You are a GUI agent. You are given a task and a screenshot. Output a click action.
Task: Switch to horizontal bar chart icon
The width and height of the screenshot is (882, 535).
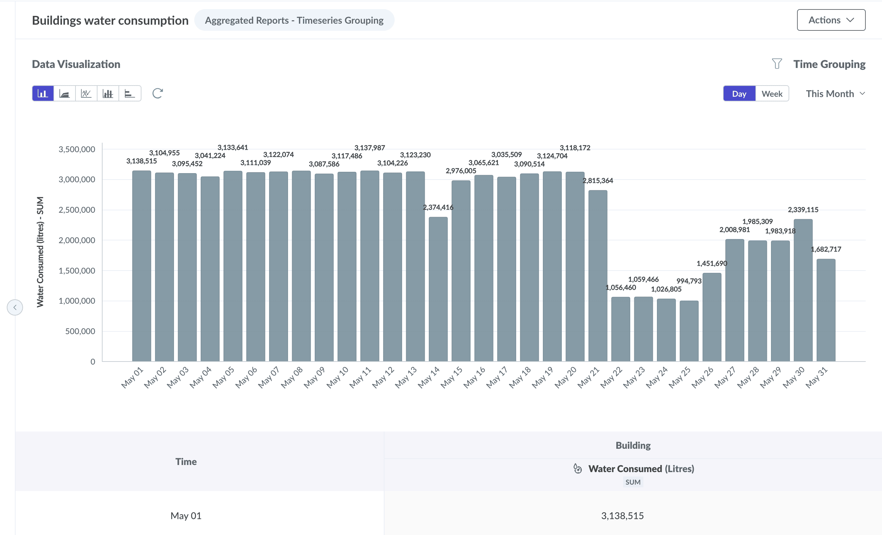tap(129, 94)
